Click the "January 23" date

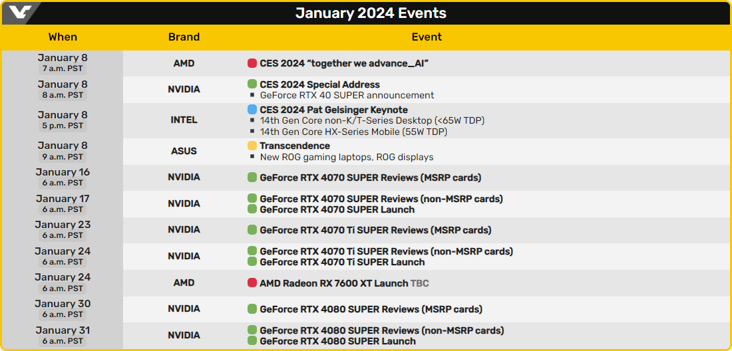click(x=63, y=225)
